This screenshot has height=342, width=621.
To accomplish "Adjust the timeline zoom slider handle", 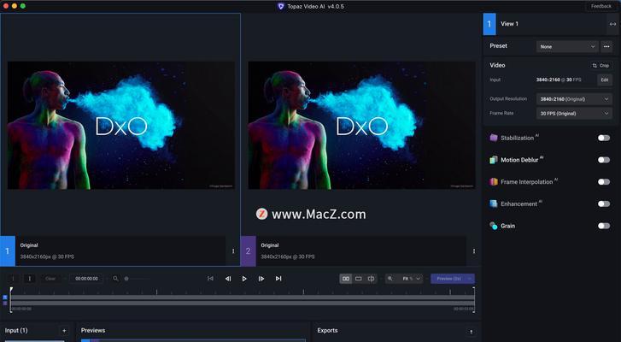I will (x=126, y=279).
